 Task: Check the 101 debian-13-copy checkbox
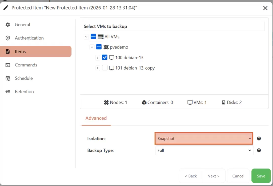coord(105,68)
